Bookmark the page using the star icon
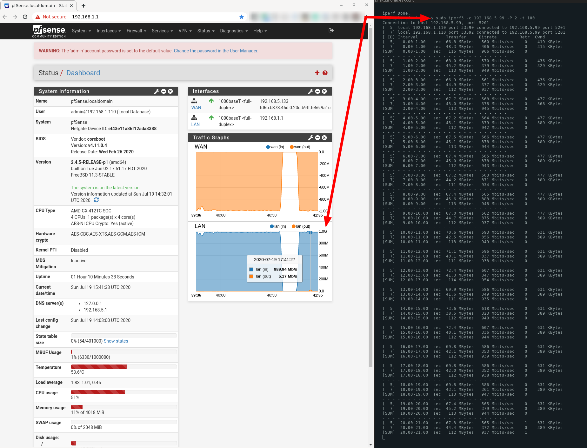The height and width of the screenshot is (448, 587). pyautogui.click(x=241, y=17)
